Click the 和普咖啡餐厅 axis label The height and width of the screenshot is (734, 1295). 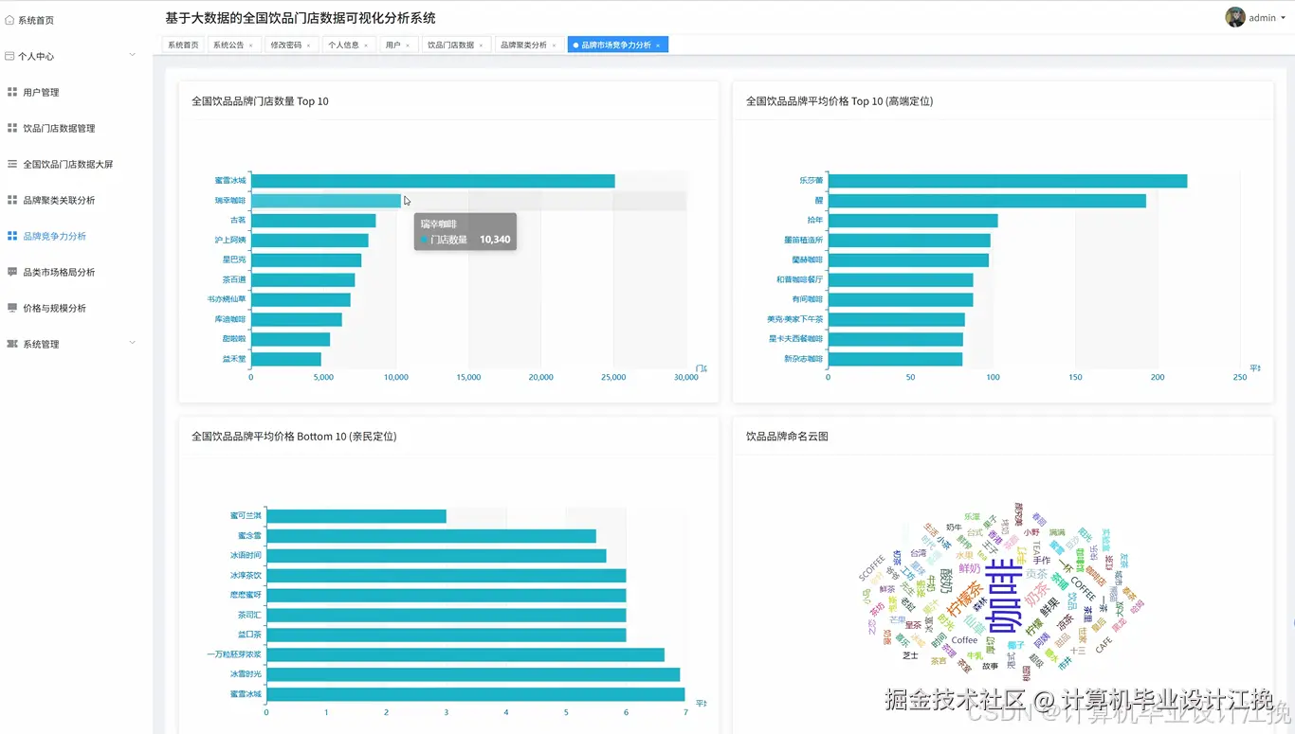click(800, 279)
